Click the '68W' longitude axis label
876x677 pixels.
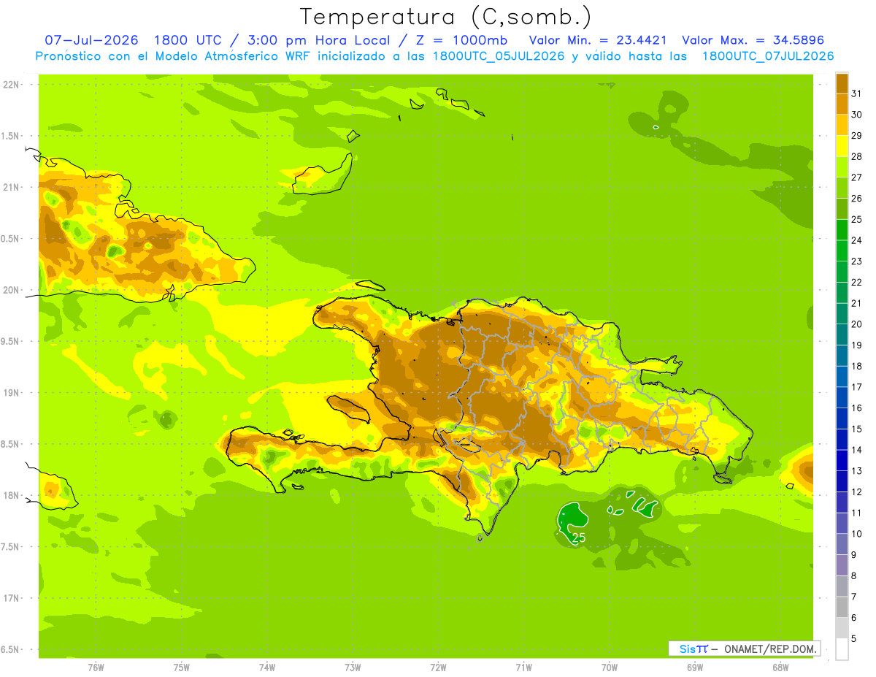[780, 668]
